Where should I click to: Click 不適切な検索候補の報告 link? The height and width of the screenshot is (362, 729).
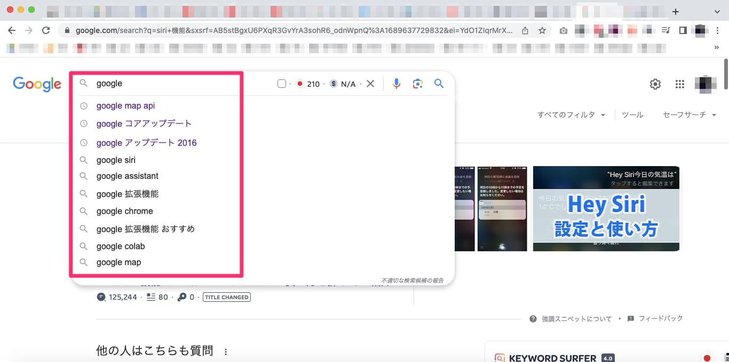pos(412,280)
